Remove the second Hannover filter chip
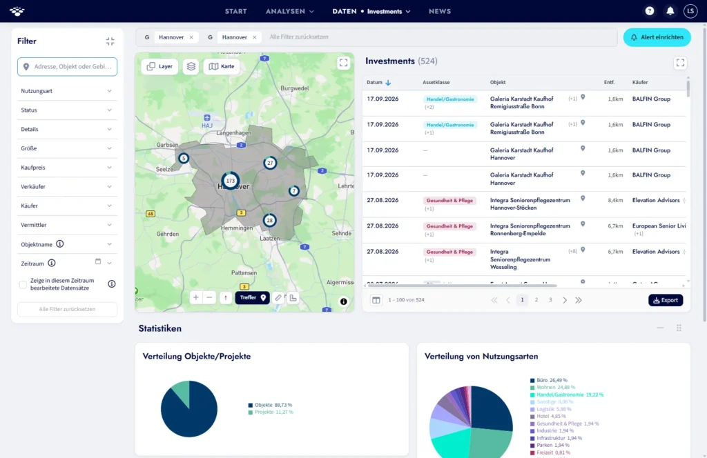707x458 pixels. point(254,37)
